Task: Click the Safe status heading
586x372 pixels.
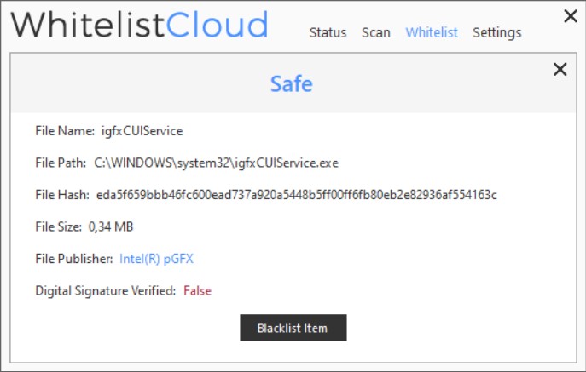Action: 292,83
